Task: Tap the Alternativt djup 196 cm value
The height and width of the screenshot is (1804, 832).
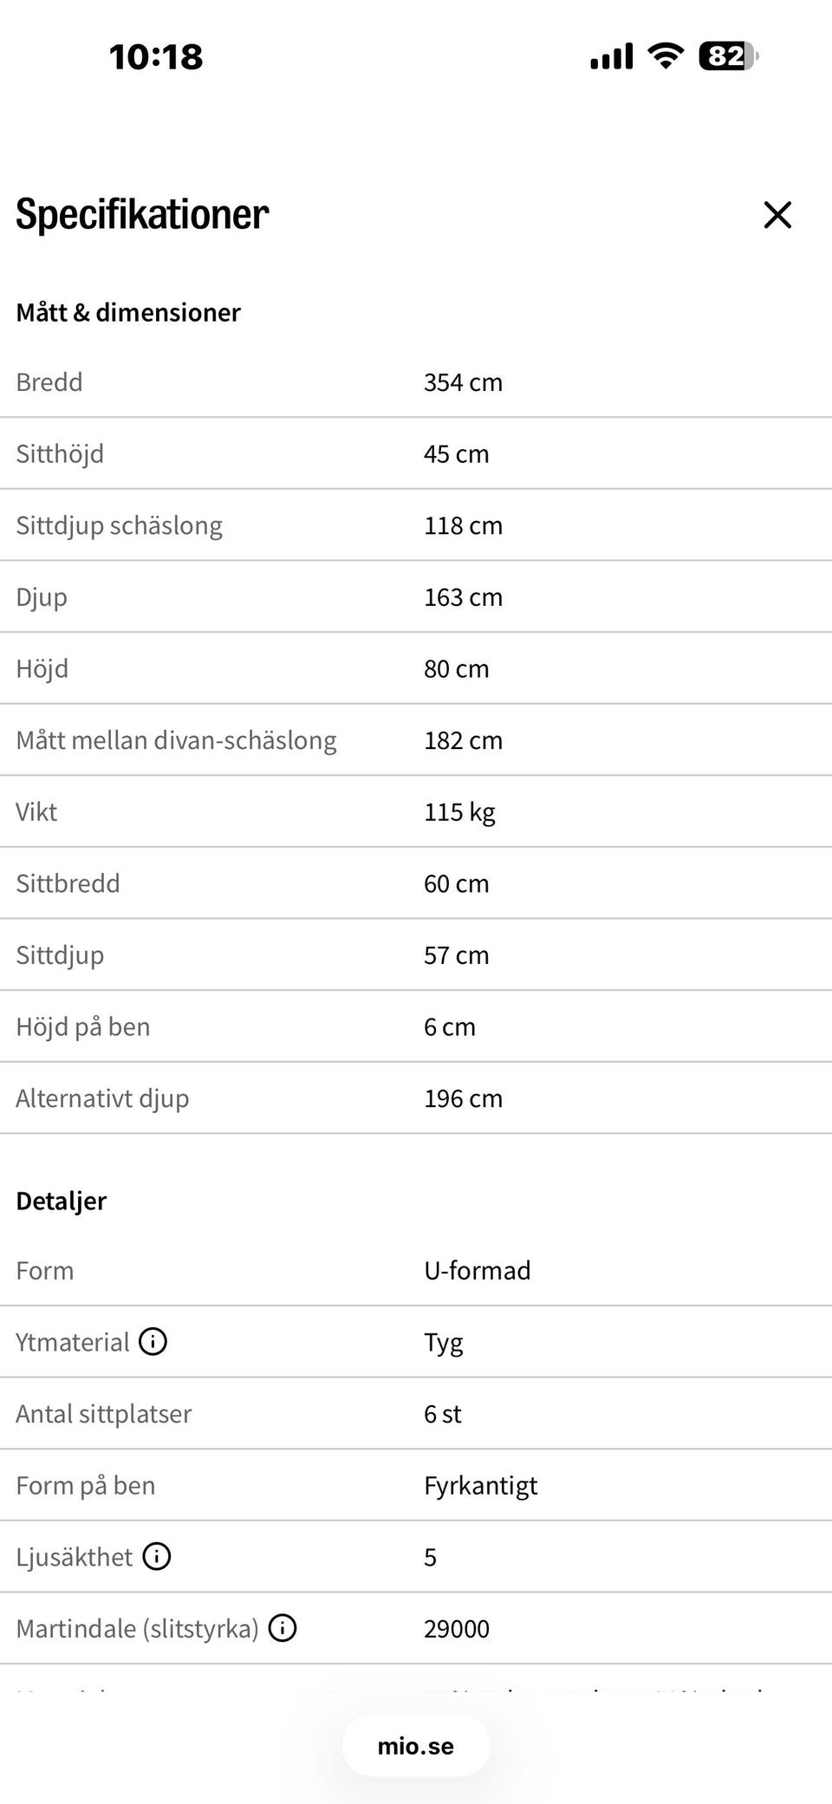Action: click(463, 1098)
